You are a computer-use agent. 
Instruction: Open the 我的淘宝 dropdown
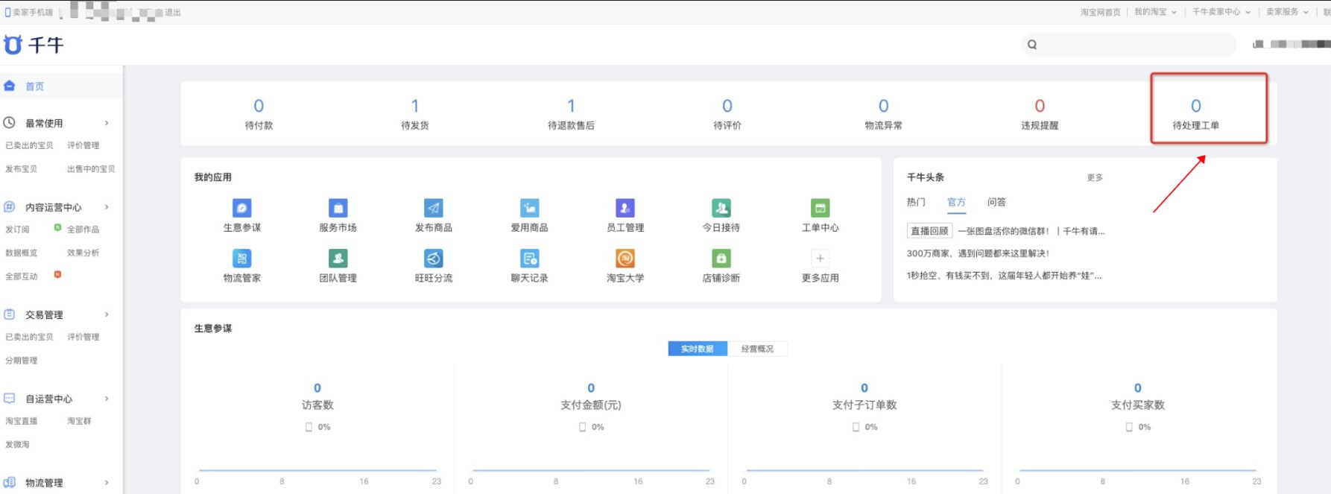point(1155,12)
